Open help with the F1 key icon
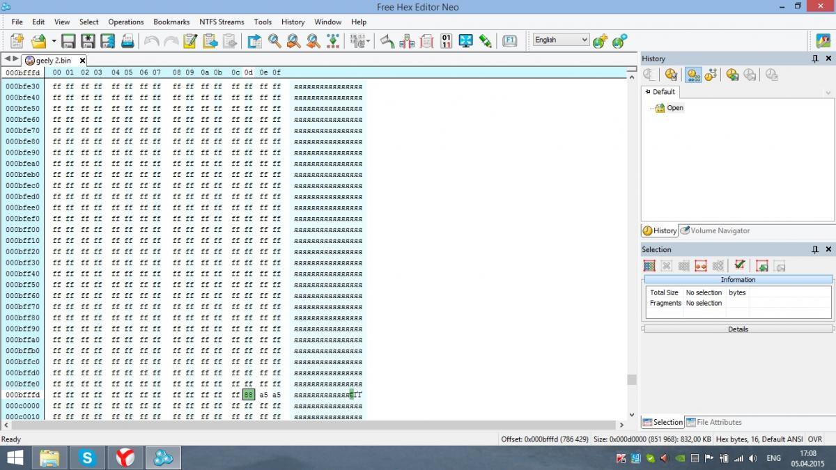836x470 pixels. click(x=510, y=41)
